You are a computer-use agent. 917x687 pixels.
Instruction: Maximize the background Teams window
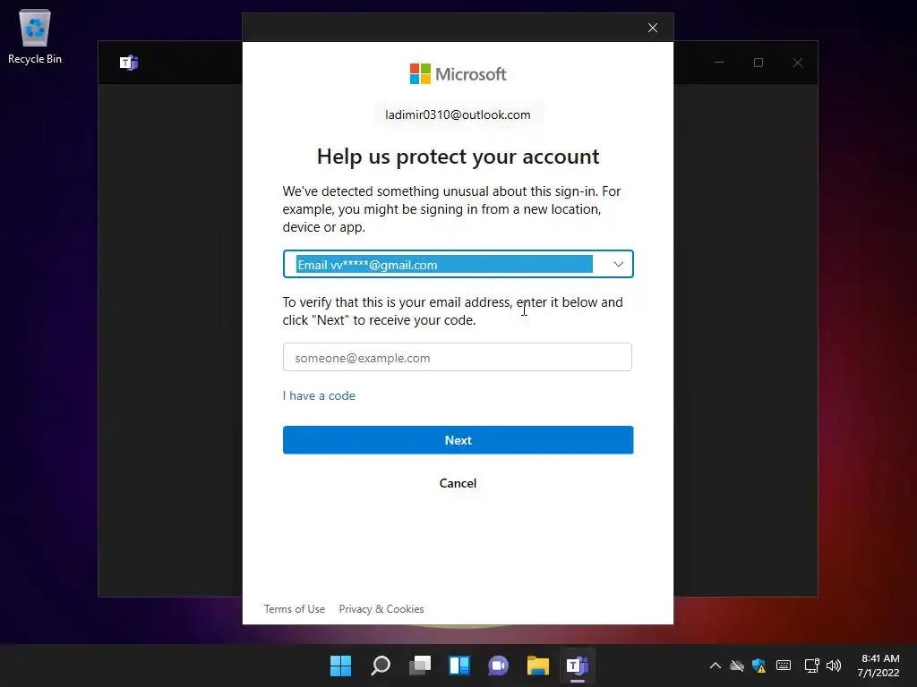[x=758, y=63]
